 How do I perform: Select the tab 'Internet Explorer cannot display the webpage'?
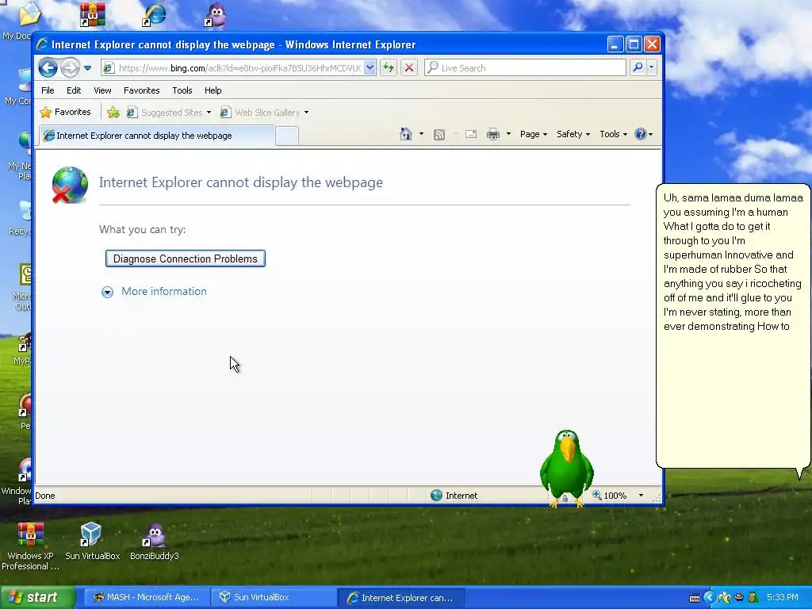point(157,136)
